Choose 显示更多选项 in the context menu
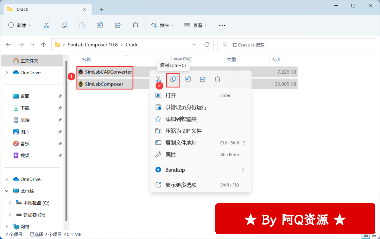 [x=201, y=185]
